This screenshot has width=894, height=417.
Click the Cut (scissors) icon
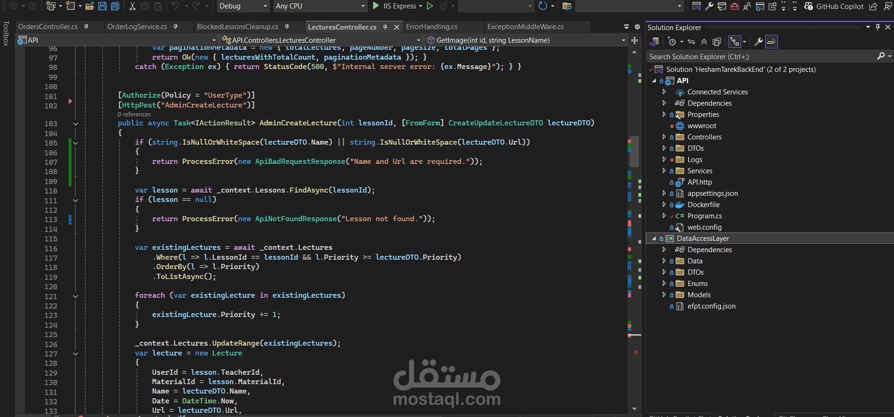point(132,6)
